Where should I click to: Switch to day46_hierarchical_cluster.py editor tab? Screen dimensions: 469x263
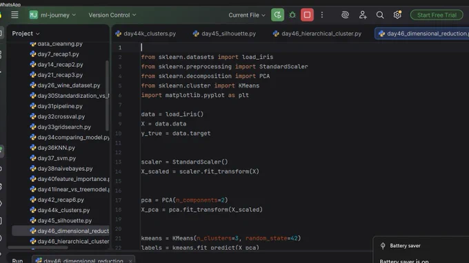[x=317, y=34]
